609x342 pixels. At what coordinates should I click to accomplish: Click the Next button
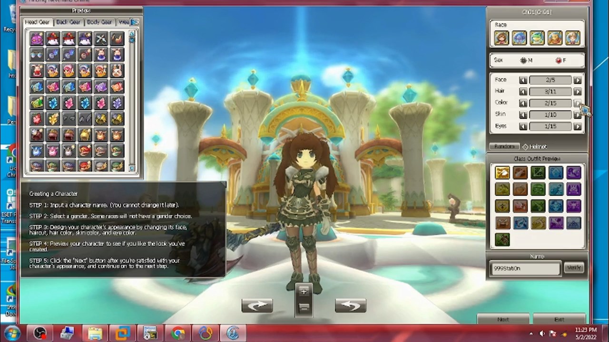503,319
